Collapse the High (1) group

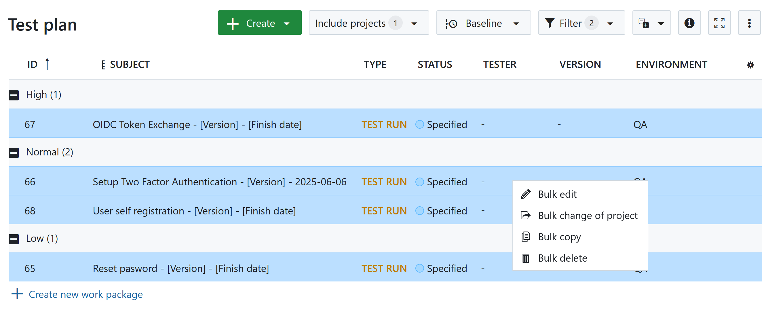13,95
